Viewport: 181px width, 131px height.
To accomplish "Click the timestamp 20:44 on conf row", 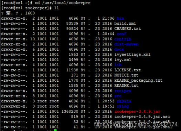I will (108, 34).
